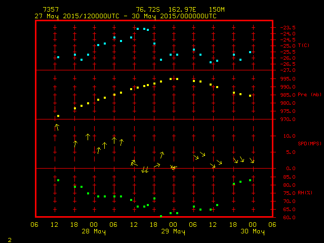Select the 29 May date label
Viewport: 324px width, 243px height.
173,231
